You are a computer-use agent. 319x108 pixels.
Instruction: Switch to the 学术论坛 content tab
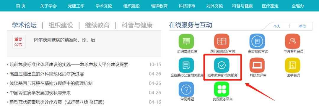click(x=24, y=25)
